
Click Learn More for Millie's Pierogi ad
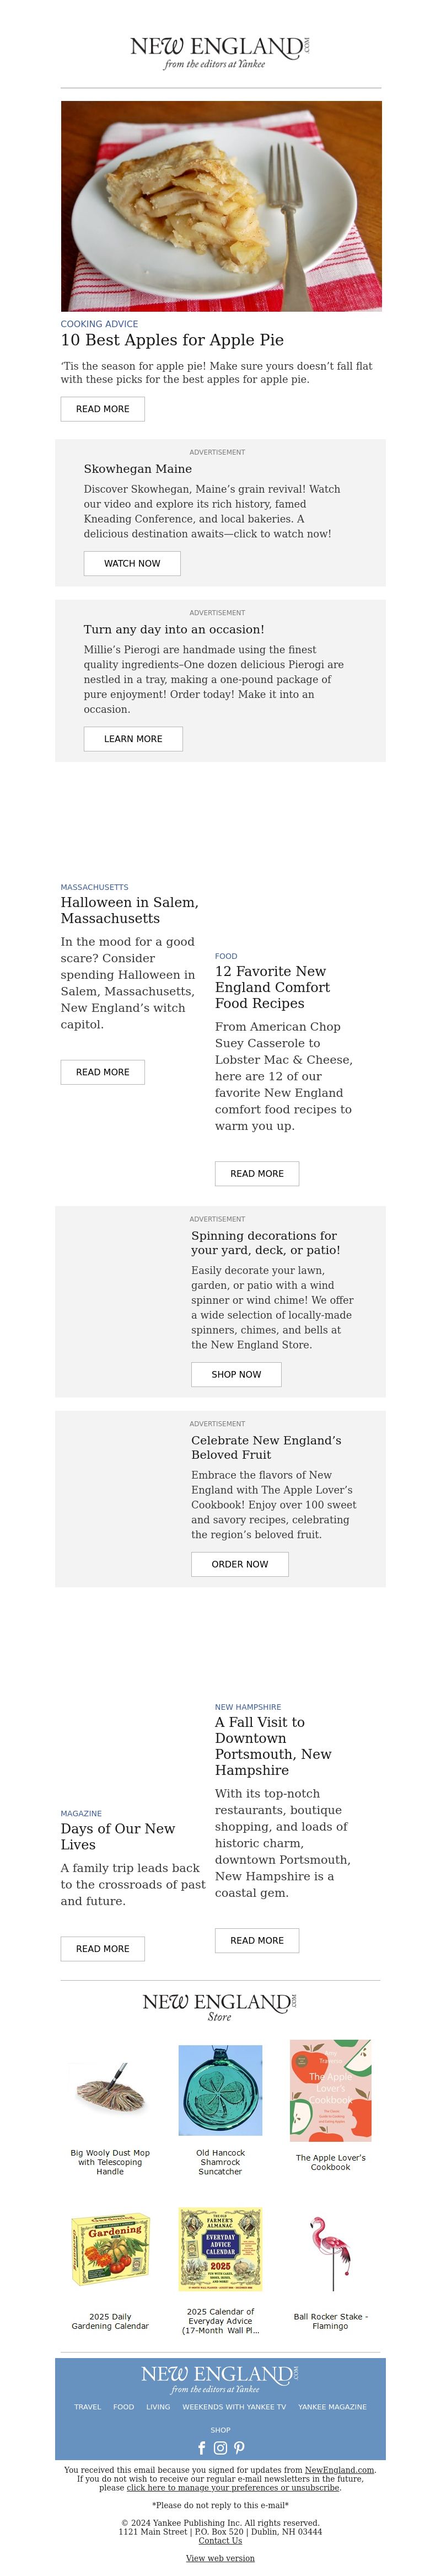click(x=133, y=739)
